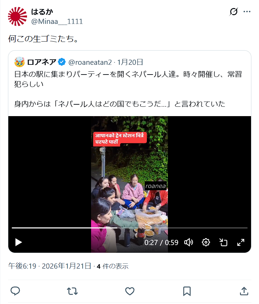Click the repost arrows icon
The width and height of the screenshot is (259, 304).
tap(72, 291)
